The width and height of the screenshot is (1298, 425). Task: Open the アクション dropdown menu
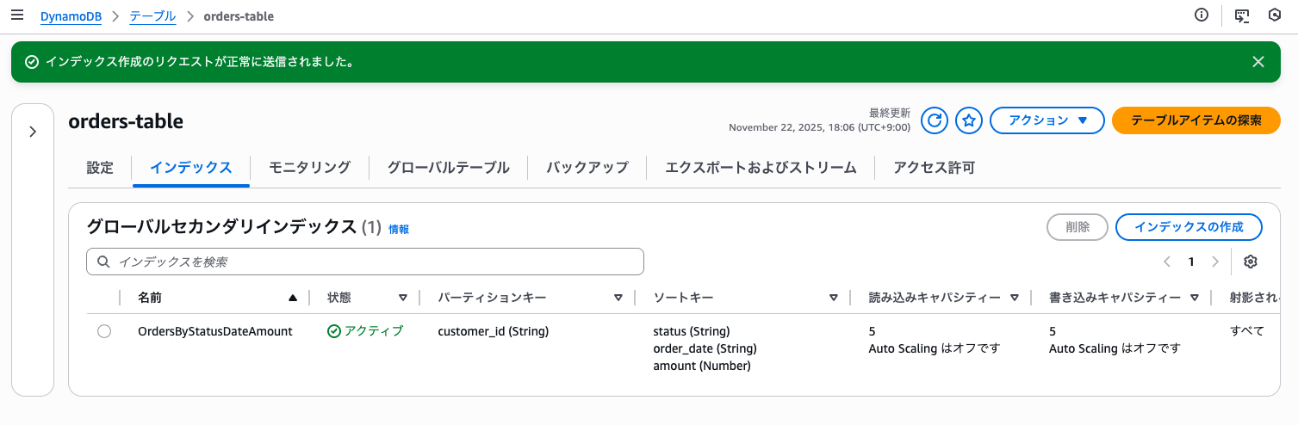(1047, 120)
